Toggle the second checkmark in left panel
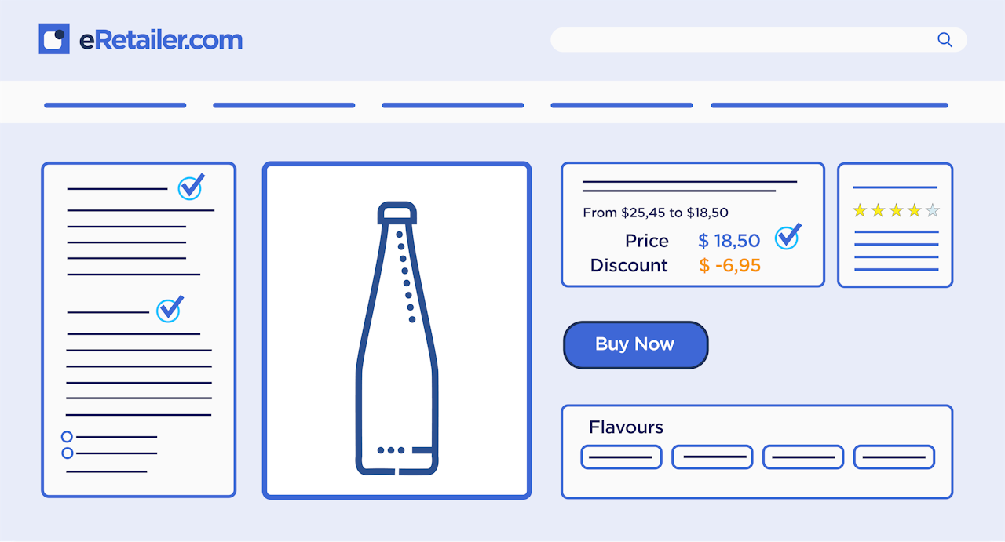The width and height of the screenshot is (1005, 542). (x=169, y=309)
